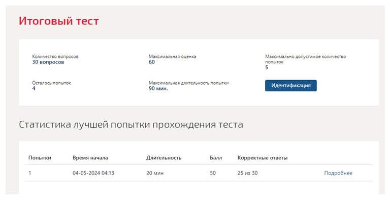Click the Осталось попыток label

(x=51, y=83)
